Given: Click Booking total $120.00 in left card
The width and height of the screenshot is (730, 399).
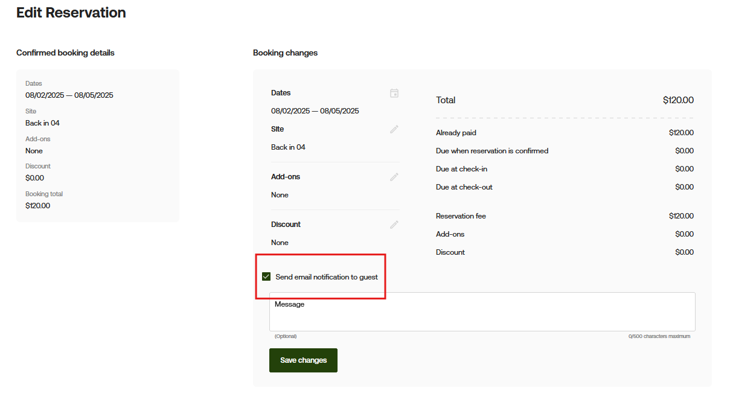Looking at the screenshot, I should click(38, 206).
